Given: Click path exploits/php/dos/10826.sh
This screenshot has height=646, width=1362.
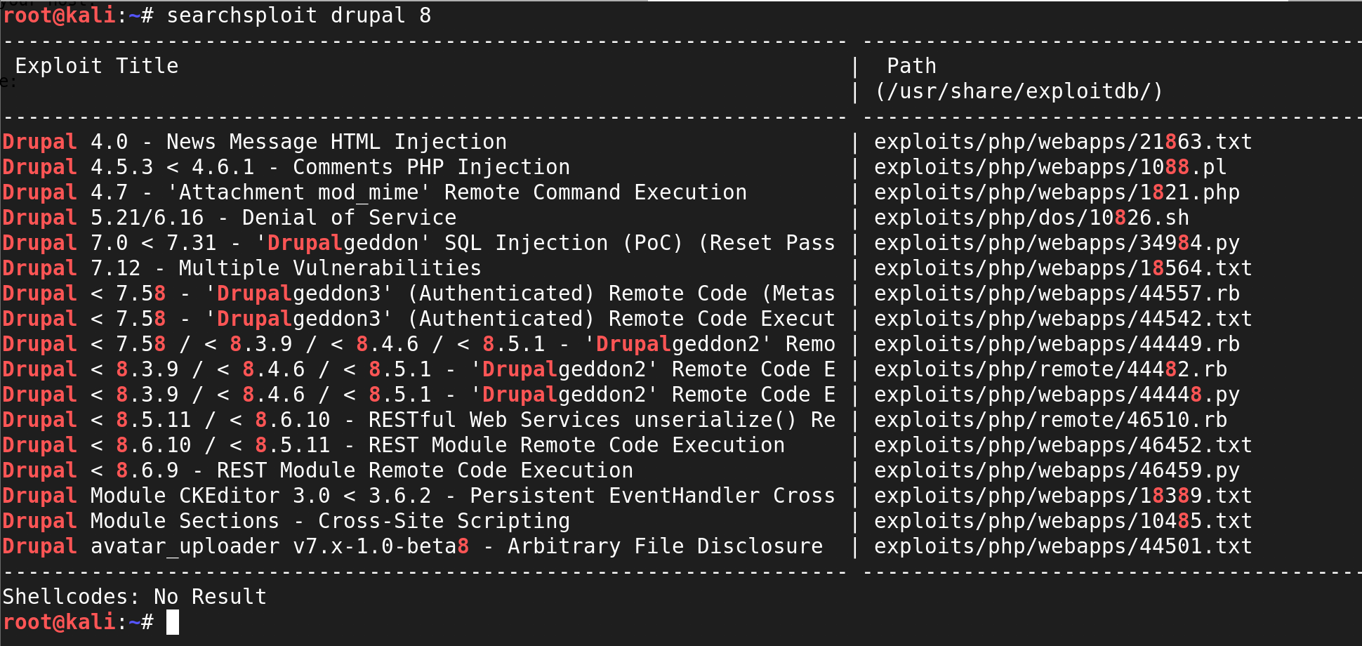Looking at the screenshot, I should click(x=1031, y=218).
